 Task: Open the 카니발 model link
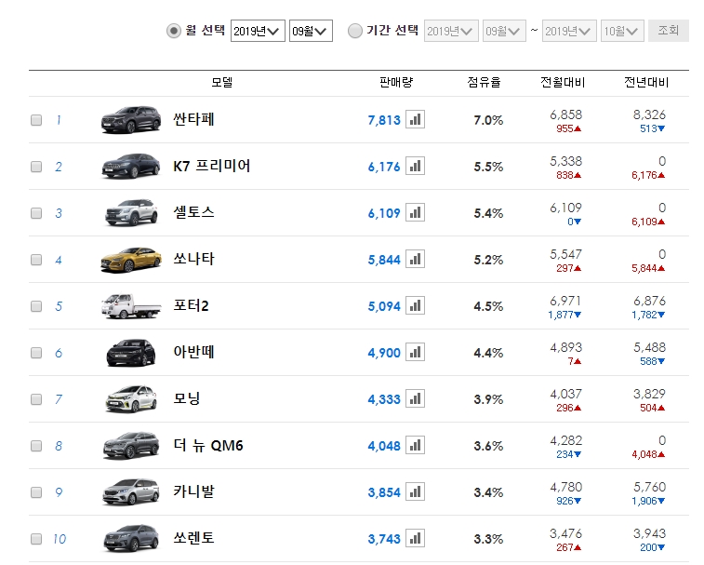point(194,491)
